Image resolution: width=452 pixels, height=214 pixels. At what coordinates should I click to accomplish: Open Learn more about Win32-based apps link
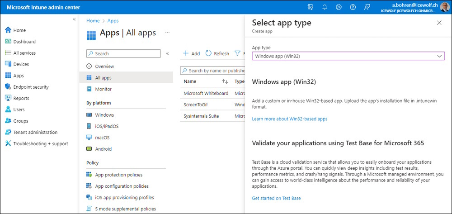(x=290, y=119)
